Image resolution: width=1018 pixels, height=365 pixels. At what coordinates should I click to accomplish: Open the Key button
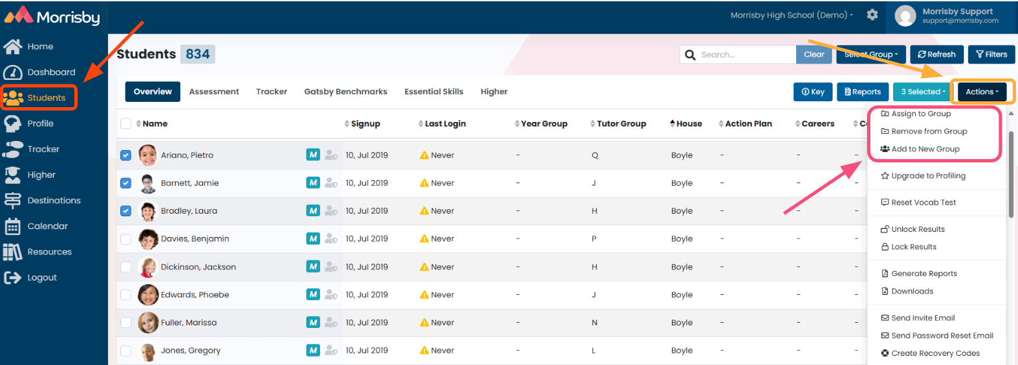point(813,92)
